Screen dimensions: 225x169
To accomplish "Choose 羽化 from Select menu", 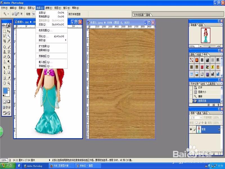I will (51, 36).
